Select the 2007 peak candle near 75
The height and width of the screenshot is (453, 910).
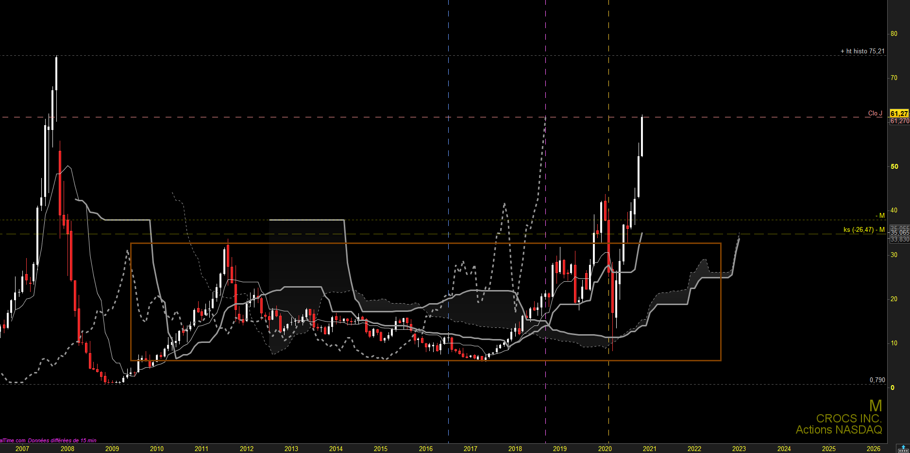[56, 73]
